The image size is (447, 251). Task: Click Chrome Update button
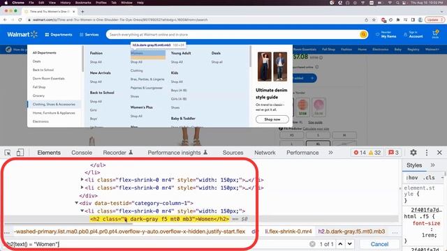pos(434,20)
